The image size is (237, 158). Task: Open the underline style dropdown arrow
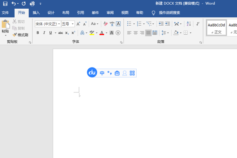coord(55,33)
